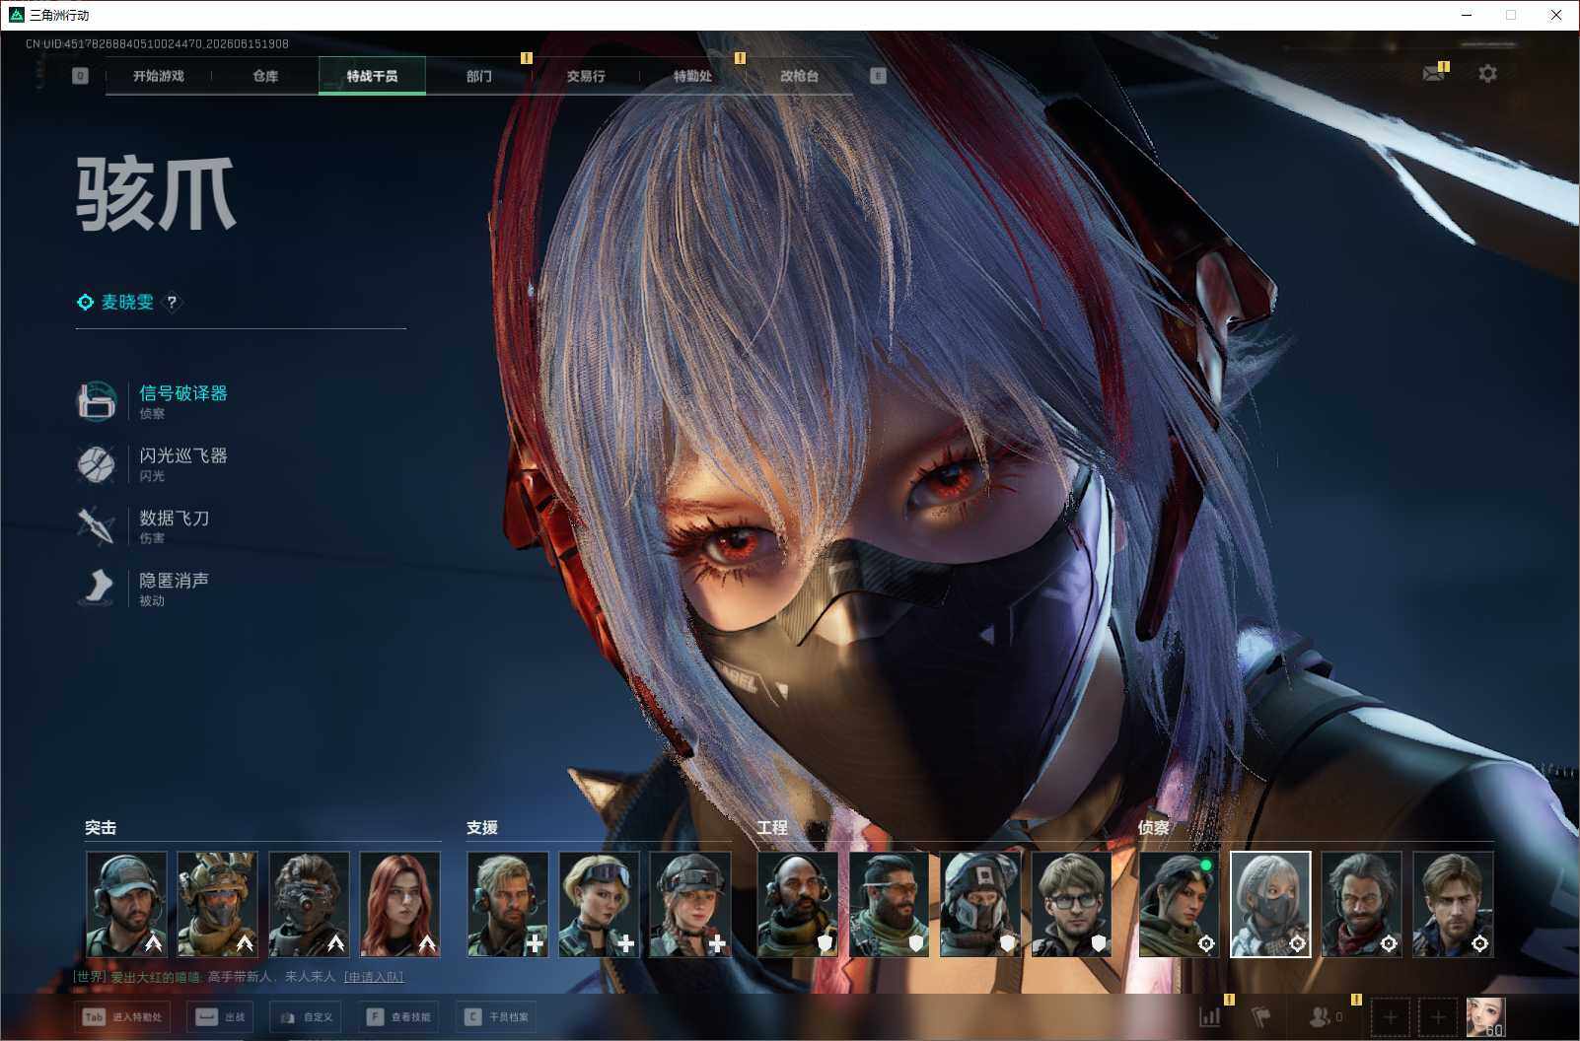Open the mail envelope icon
The height and width of the screenshot is (1041, 1580).
coord(1434,73)
